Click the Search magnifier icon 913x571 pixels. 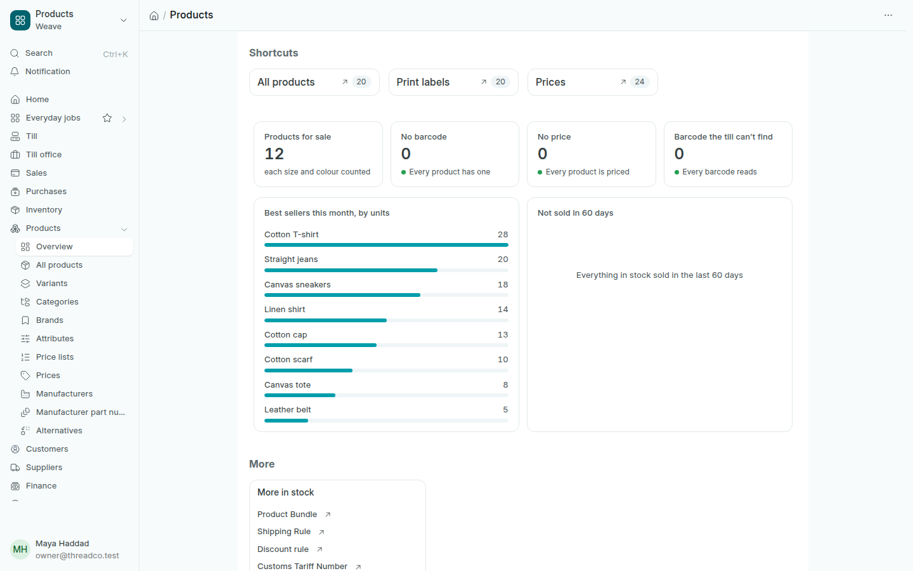[15, 53]
